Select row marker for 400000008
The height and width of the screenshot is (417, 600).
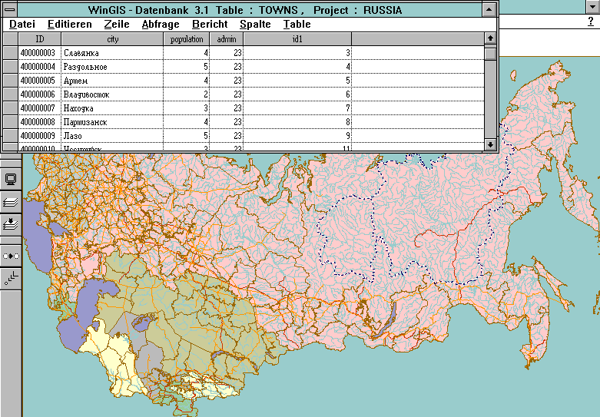[x=10, y=121]
